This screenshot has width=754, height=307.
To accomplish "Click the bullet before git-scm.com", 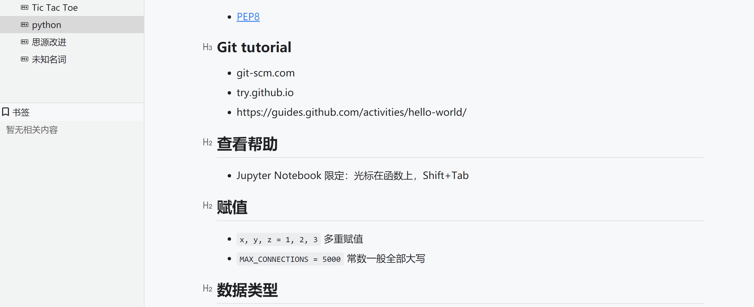I will click(x=229, y=73).
